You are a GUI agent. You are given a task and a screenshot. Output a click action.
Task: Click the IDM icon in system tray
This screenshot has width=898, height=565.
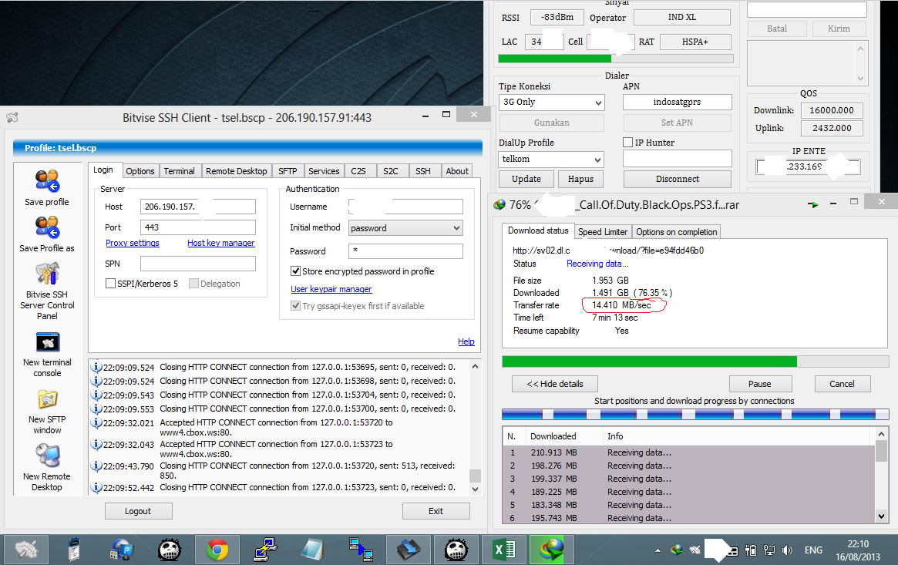pyautogui.click(x=676, y=550)
